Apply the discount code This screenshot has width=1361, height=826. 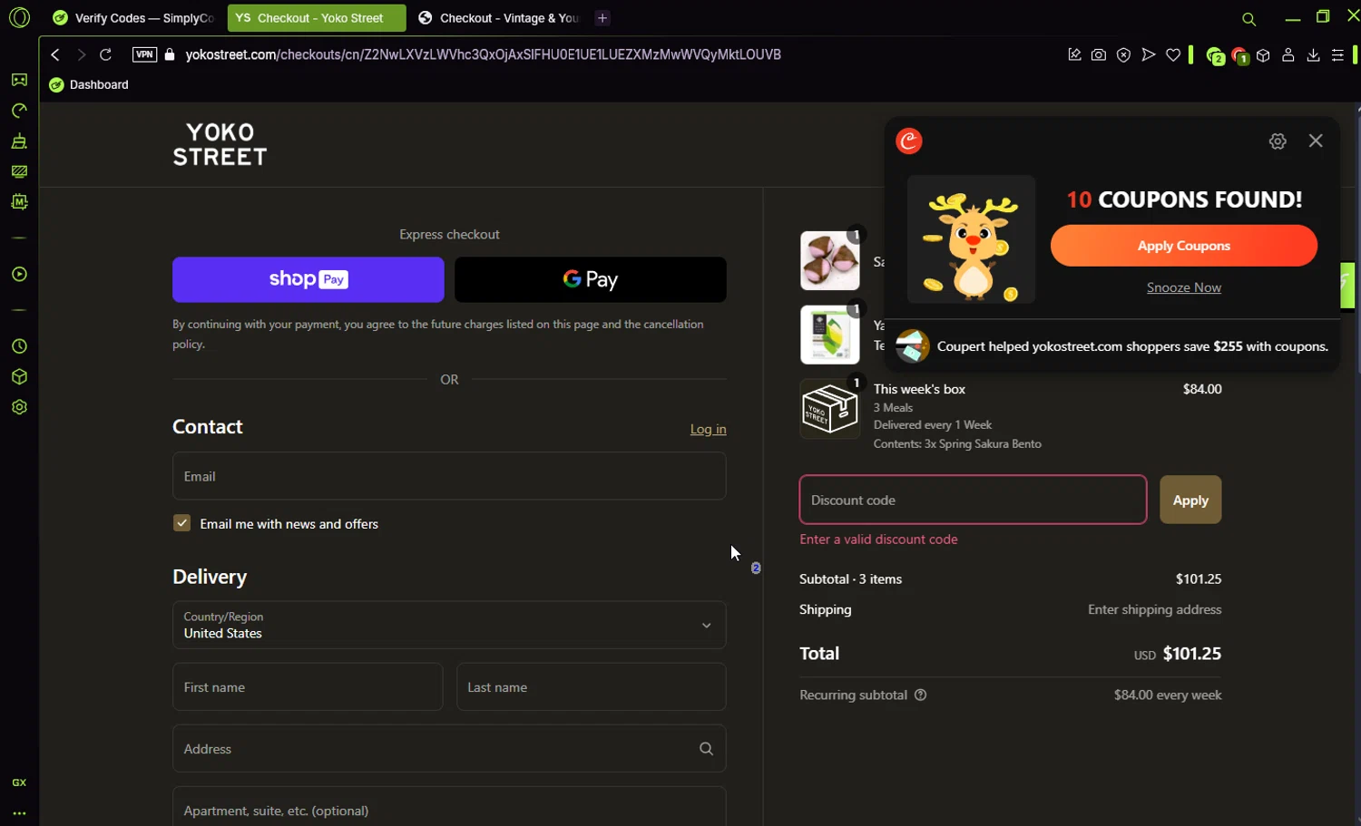point(1190,500)
